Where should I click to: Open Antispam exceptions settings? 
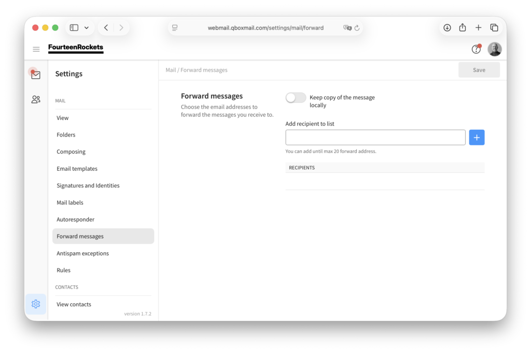coord(103,253)
